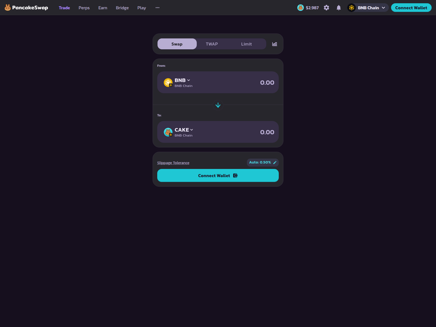The image size is (436, 327).
Task: Open the CAKE token selector dropdown
Action: [x=184, y=130]
